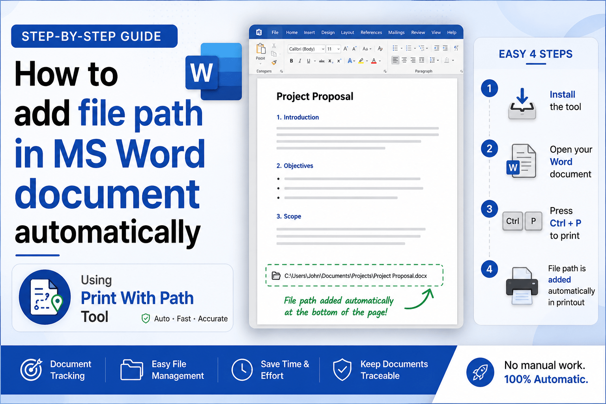This screenshot has height=404, width=606.
Task: Switch to the References tab
Action: pos(371,32)
